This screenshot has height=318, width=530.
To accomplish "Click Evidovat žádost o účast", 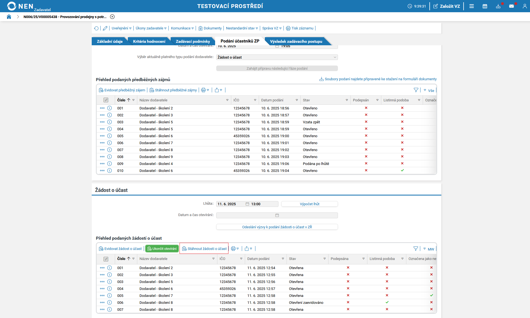I will click(x=120, y=249).
